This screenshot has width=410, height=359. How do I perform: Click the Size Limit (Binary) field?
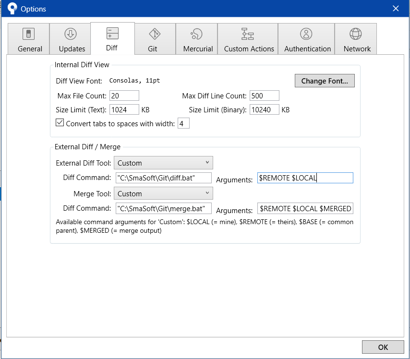click(265, 109)
